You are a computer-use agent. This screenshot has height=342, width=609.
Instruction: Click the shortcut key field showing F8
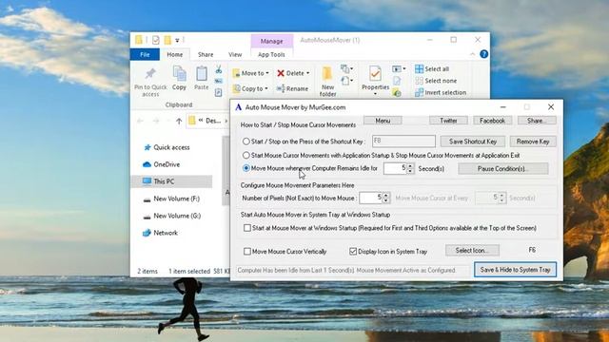403,142
